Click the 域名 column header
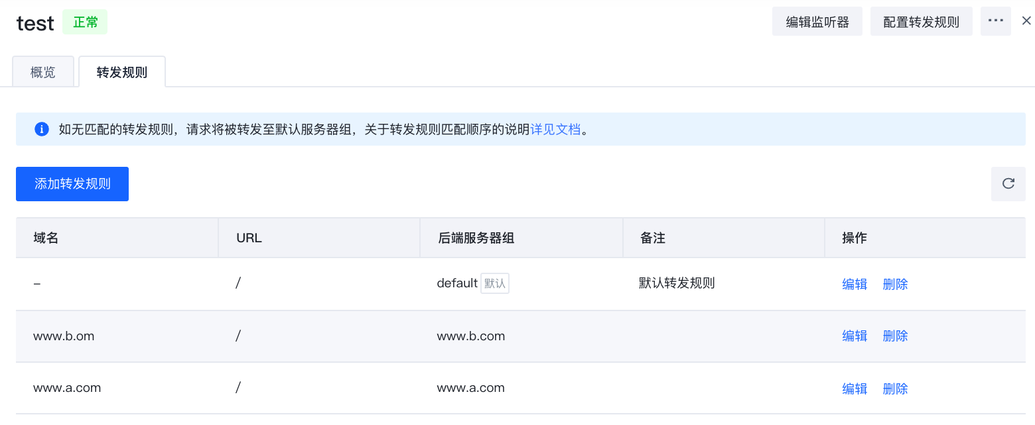The width and height of the screenshot is (1035, 425). tap(117, 238)
